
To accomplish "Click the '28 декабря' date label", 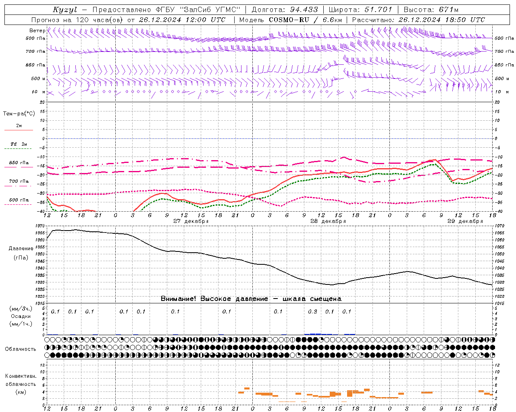I will (x=328, y=221).
